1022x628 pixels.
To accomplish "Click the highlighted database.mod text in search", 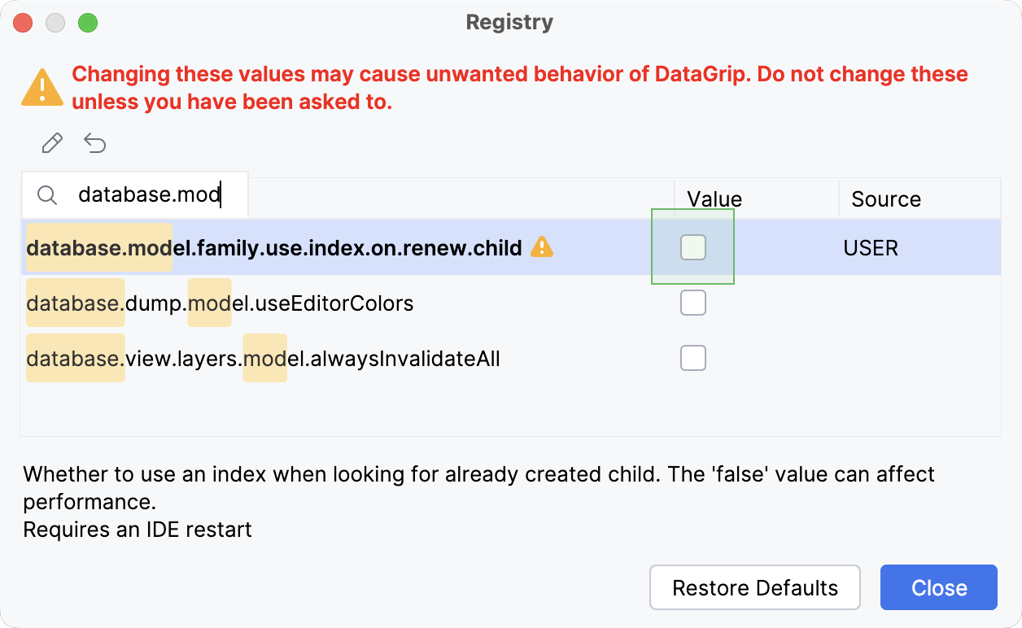I will 149,194.
